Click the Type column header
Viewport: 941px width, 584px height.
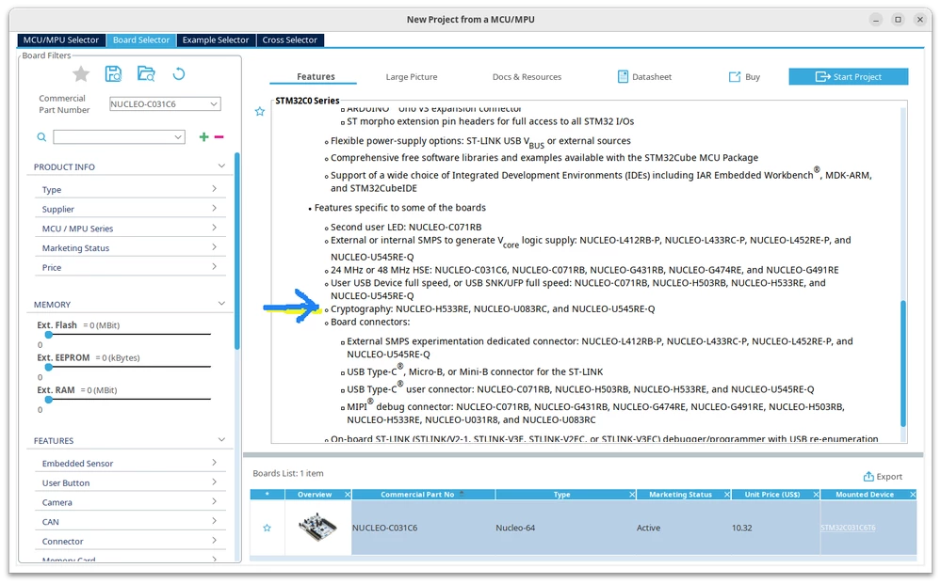[x=561, y=494]
